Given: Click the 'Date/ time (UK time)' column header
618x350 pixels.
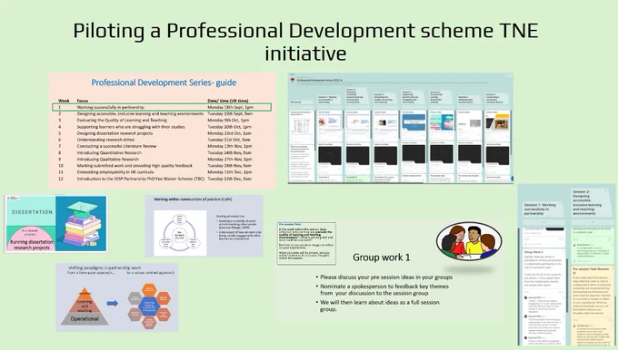Looking at the screenshot, I should coord(228,101).
